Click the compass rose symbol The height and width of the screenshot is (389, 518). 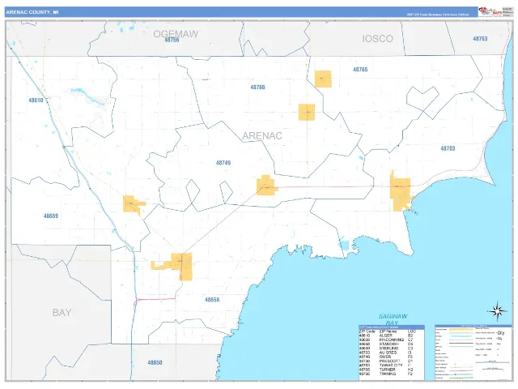(497, 311)
